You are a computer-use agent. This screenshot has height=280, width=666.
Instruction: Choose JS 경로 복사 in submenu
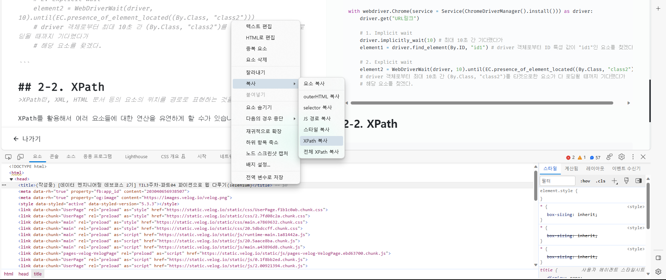coord(322,118)
